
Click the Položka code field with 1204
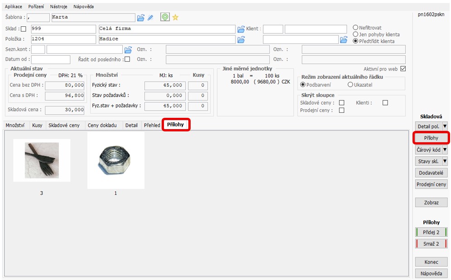pos(63,39)
